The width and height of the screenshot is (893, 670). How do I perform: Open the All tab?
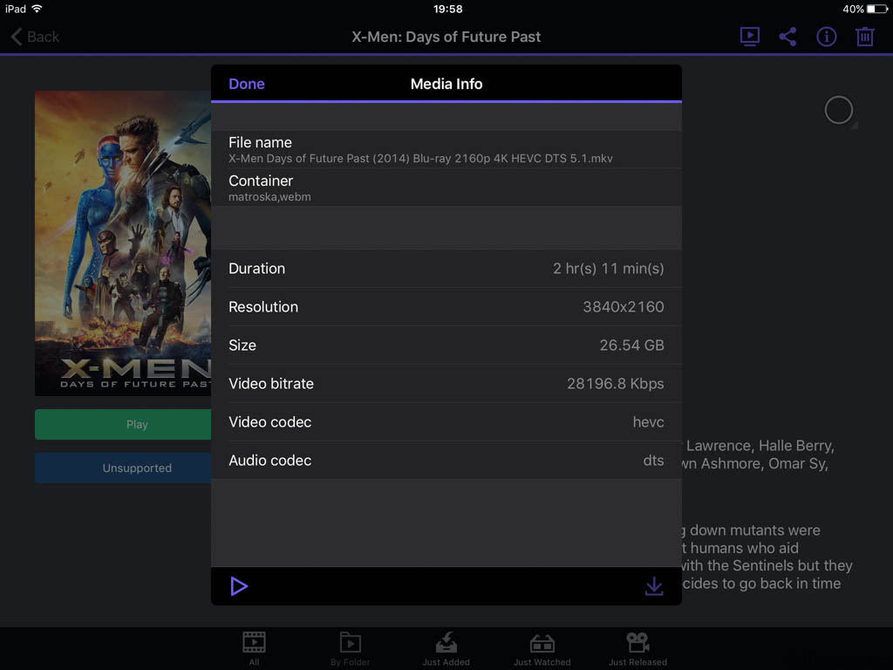(x=254, y=649)
